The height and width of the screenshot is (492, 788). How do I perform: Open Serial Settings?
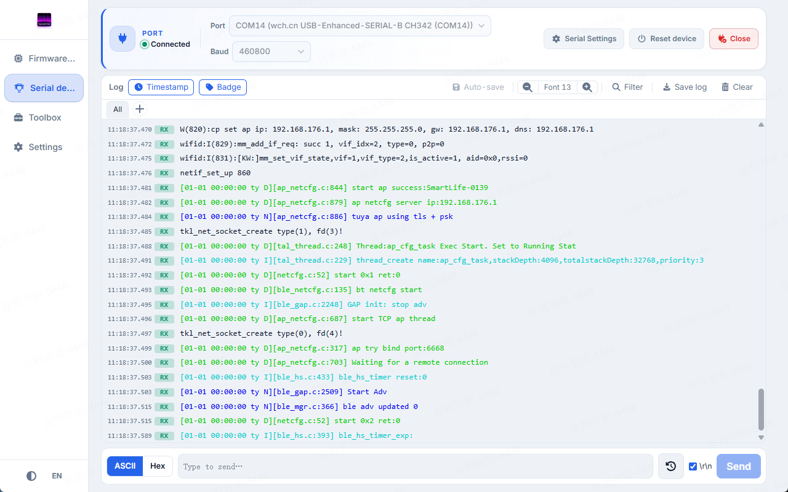tap(584, 39)
